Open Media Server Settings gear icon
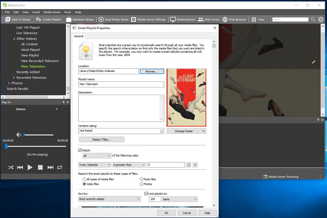This screenshot has width=327, height=218. (134, 19)
